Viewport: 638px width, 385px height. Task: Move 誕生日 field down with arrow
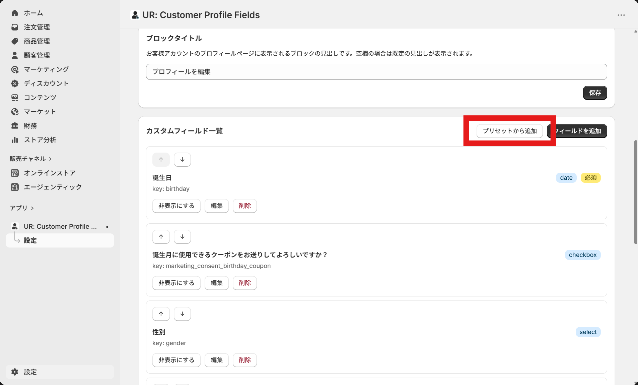pos(182,160)
